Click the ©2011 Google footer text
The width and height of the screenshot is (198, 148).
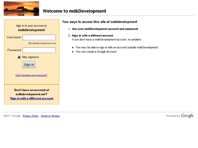point(12,116)
